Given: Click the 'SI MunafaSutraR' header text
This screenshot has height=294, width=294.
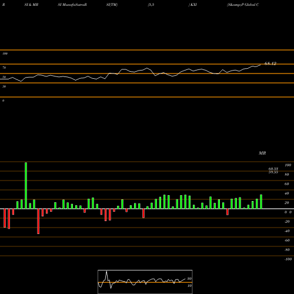Looking at the screenshot, I should point(72,5).
